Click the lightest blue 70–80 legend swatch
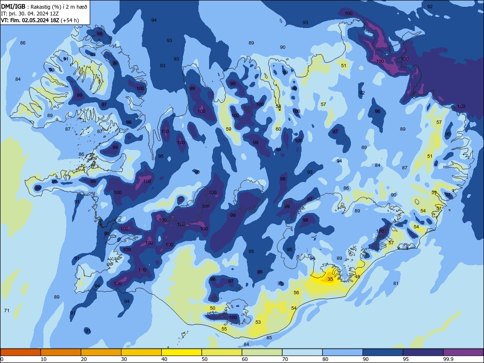484x363 pixels. coord(302,352)
